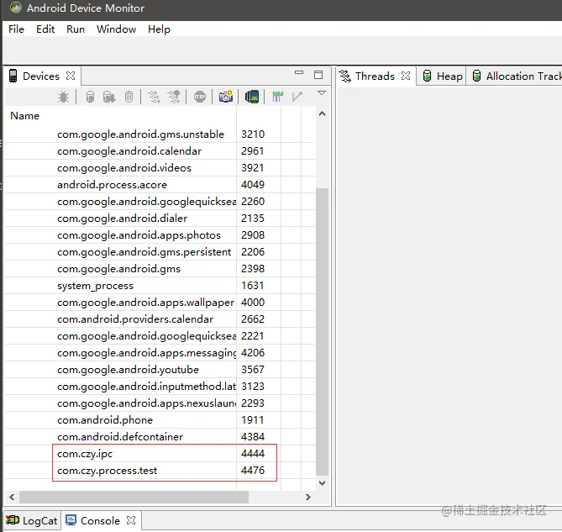Click the Dump HPROF file icon
Image resolution: width=562 pixels, height=532 pixels.
coord(109,97)
